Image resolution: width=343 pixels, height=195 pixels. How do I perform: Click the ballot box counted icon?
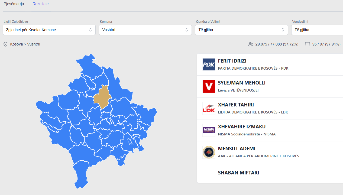(307, 44)
